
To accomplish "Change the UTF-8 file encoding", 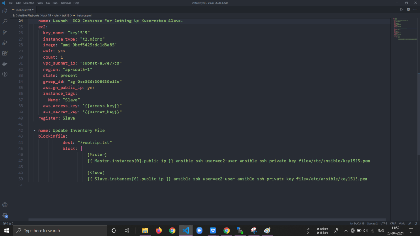I will (384, 223).
